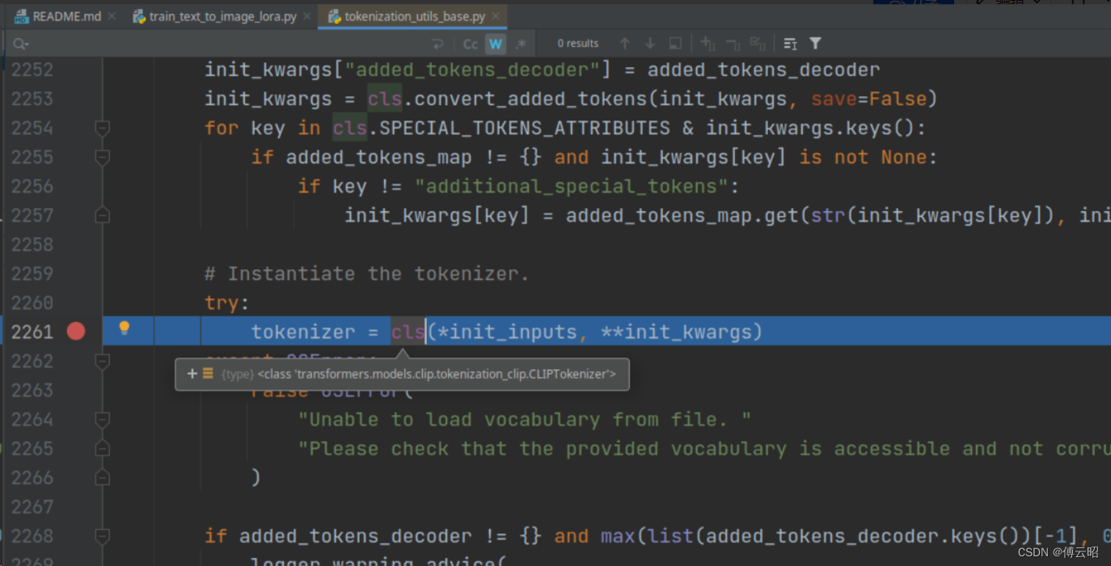Add next occurrence to selection

(x=708, y=43)
